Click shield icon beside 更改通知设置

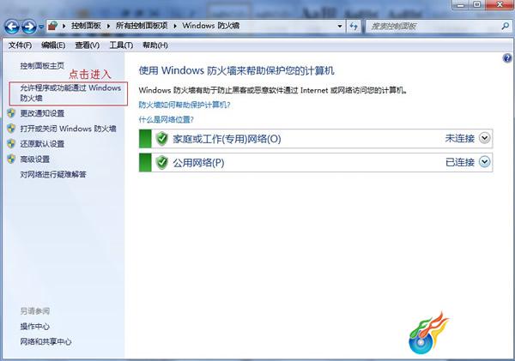point(11,113)
